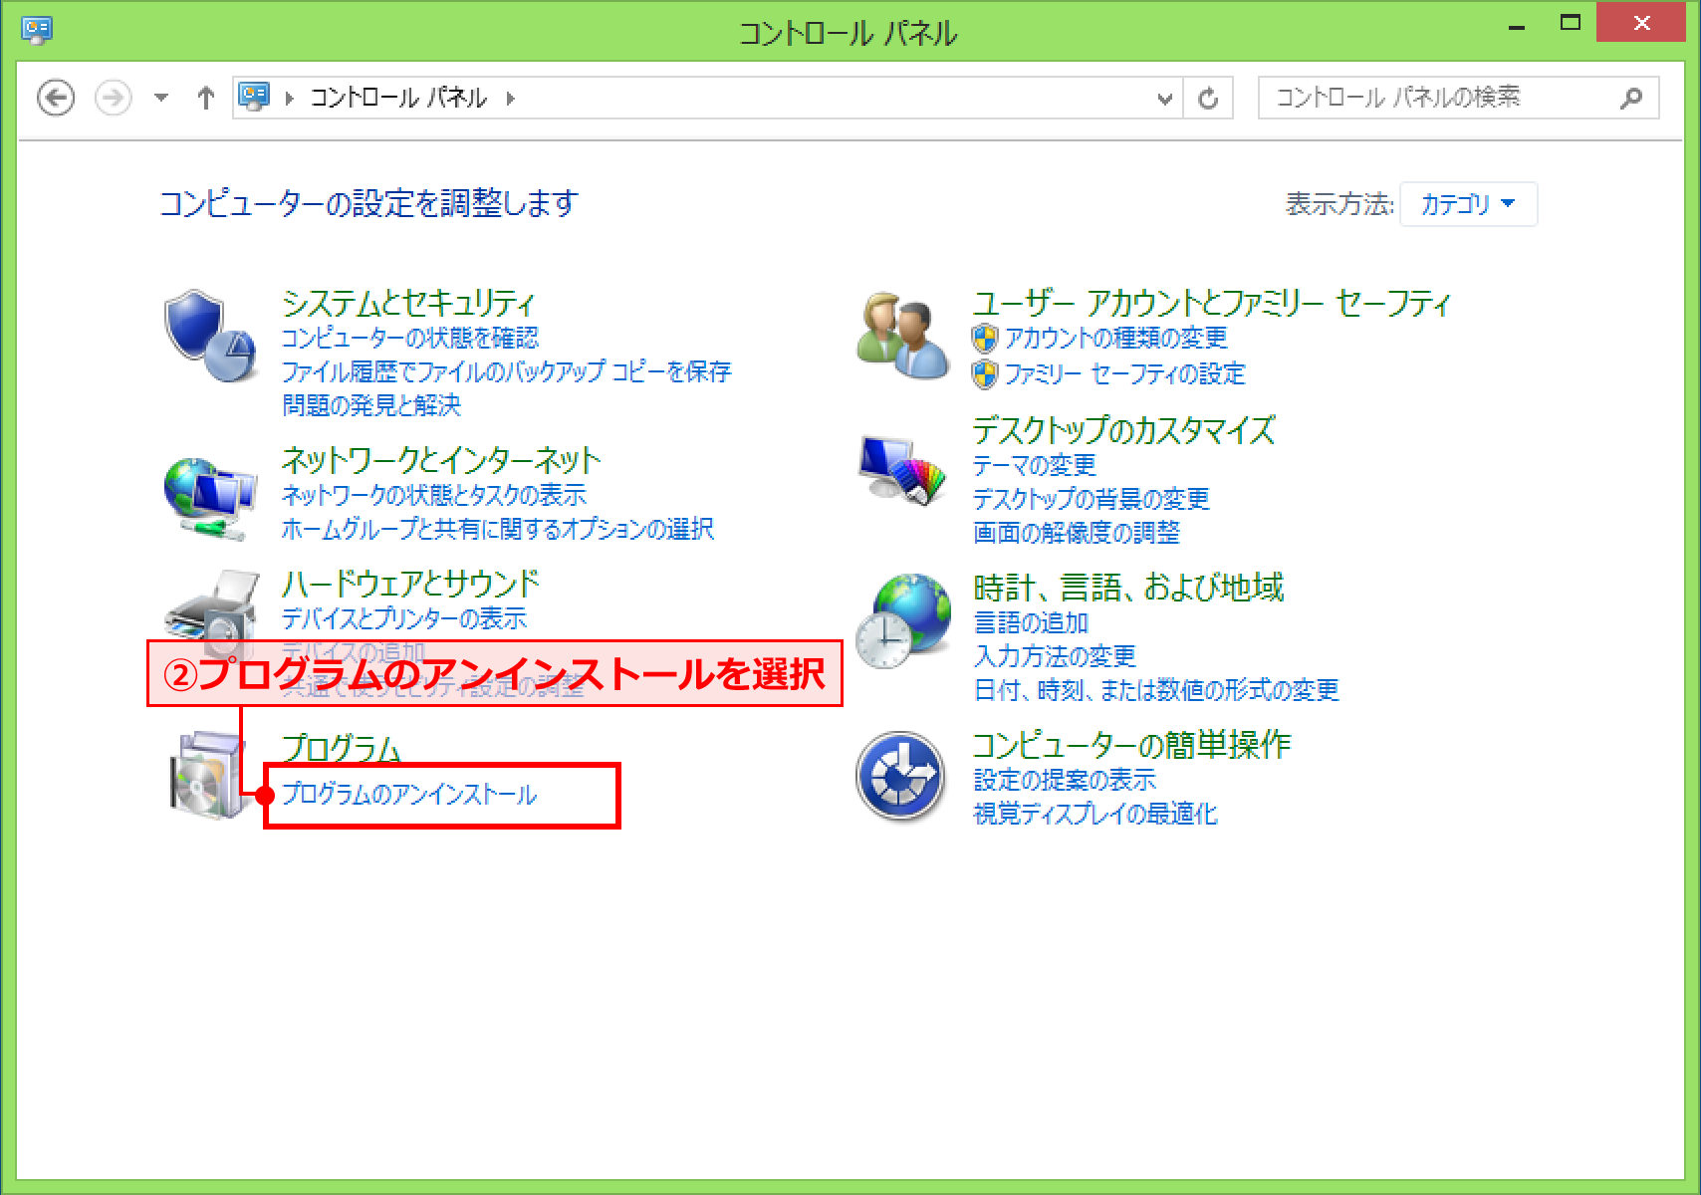The image size is (1701, 1195).
Task: Open ハードウェアとサウンド category heading
Action: (410, 583)
